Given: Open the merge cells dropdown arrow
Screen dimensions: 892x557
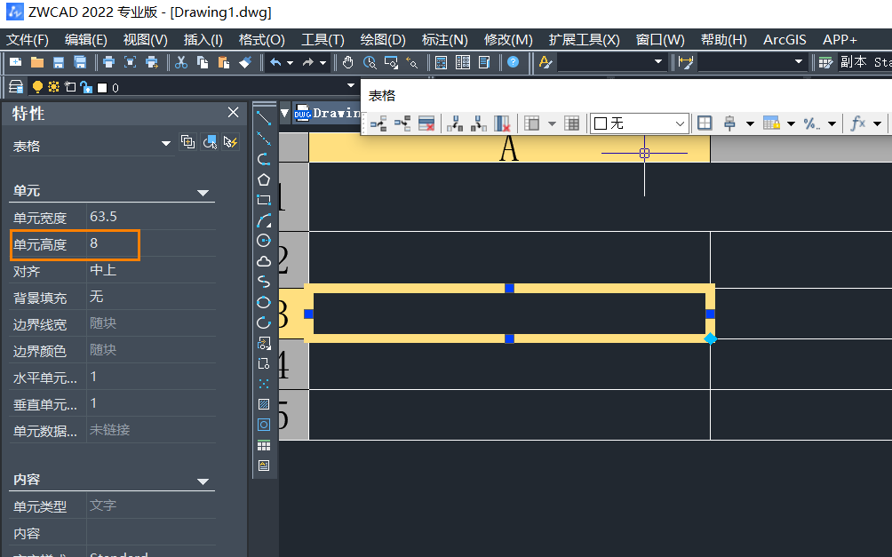Looking at the screenshot, I should 552,123.
